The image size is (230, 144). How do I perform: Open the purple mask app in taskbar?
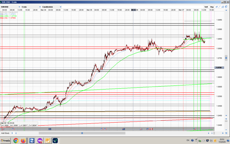[40, 141]
